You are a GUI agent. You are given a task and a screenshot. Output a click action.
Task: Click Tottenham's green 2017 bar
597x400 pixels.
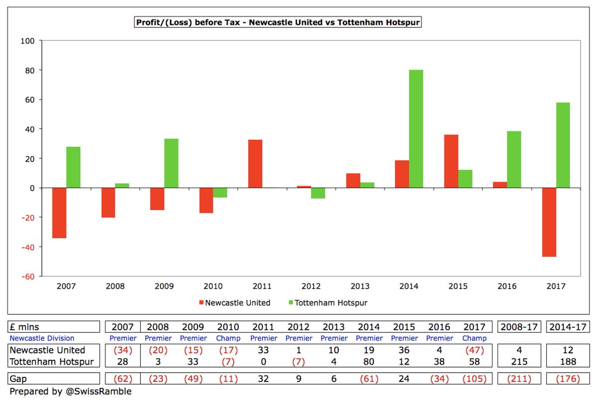pos(563,145)
